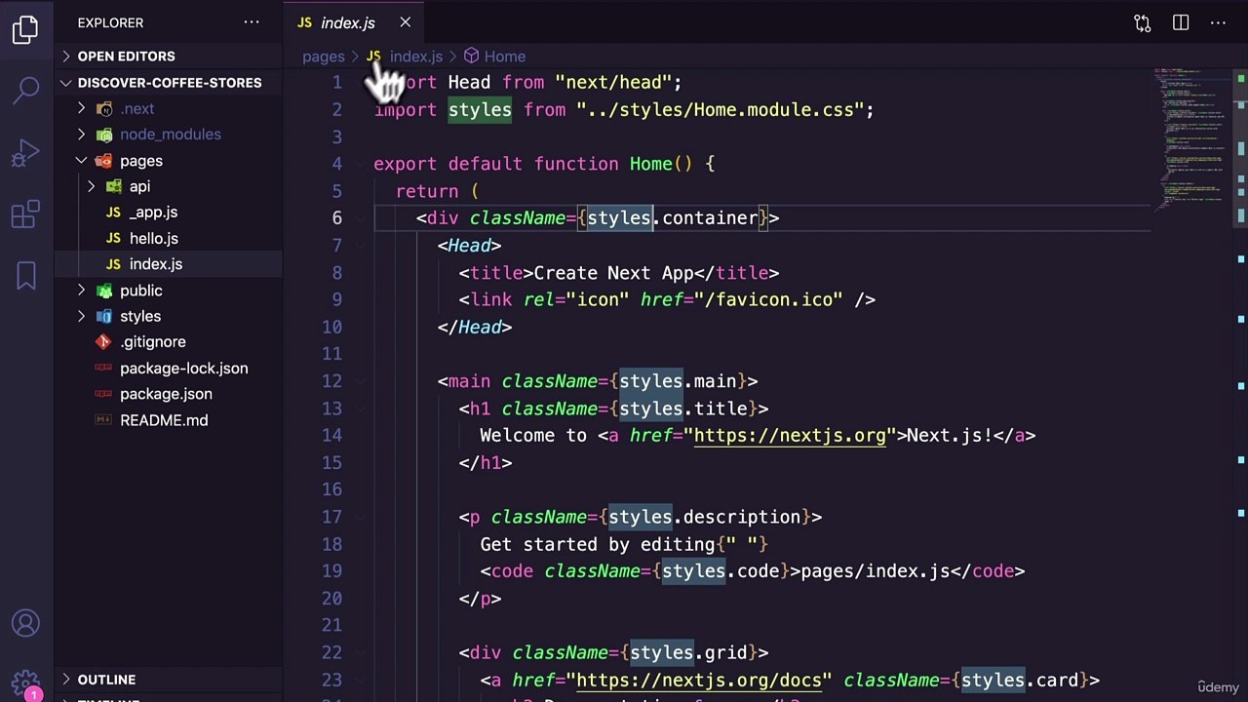The height and width of the screenshot is (702, 1248).
Task: Open the _app.js file
Action: pos(168,213)
